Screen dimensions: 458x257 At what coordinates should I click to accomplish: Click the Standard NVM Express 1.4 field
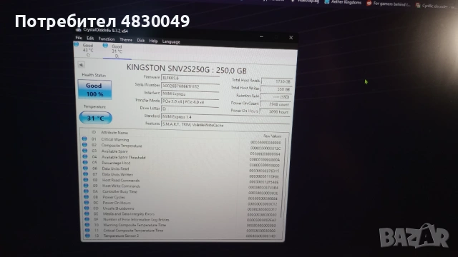pyautogui.click(x=225, y=117)
